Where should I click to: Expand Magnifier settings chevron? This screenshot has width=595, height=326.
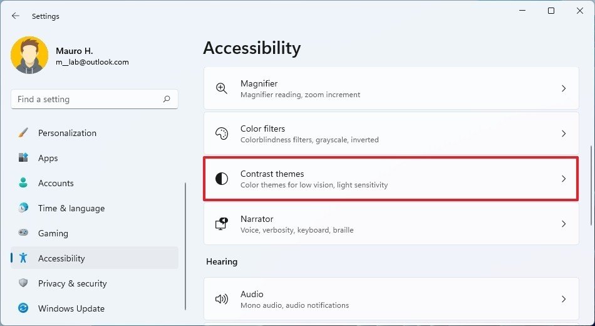[x=564, y=88]
